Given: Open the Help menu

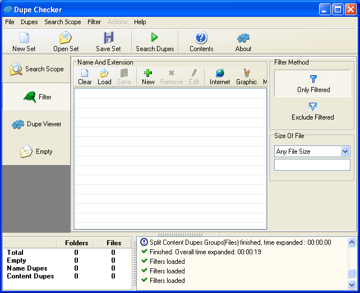Looking at the screenshot, I should click(140, 22).
